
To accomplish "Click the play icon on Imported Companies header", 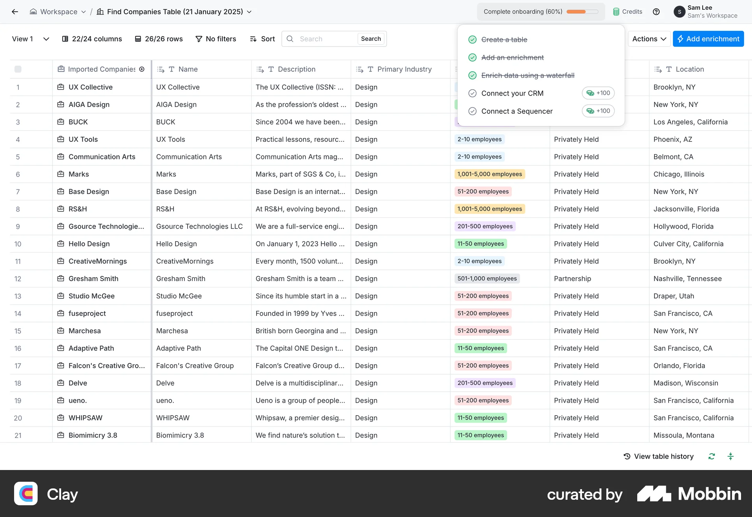I will 142,69.
